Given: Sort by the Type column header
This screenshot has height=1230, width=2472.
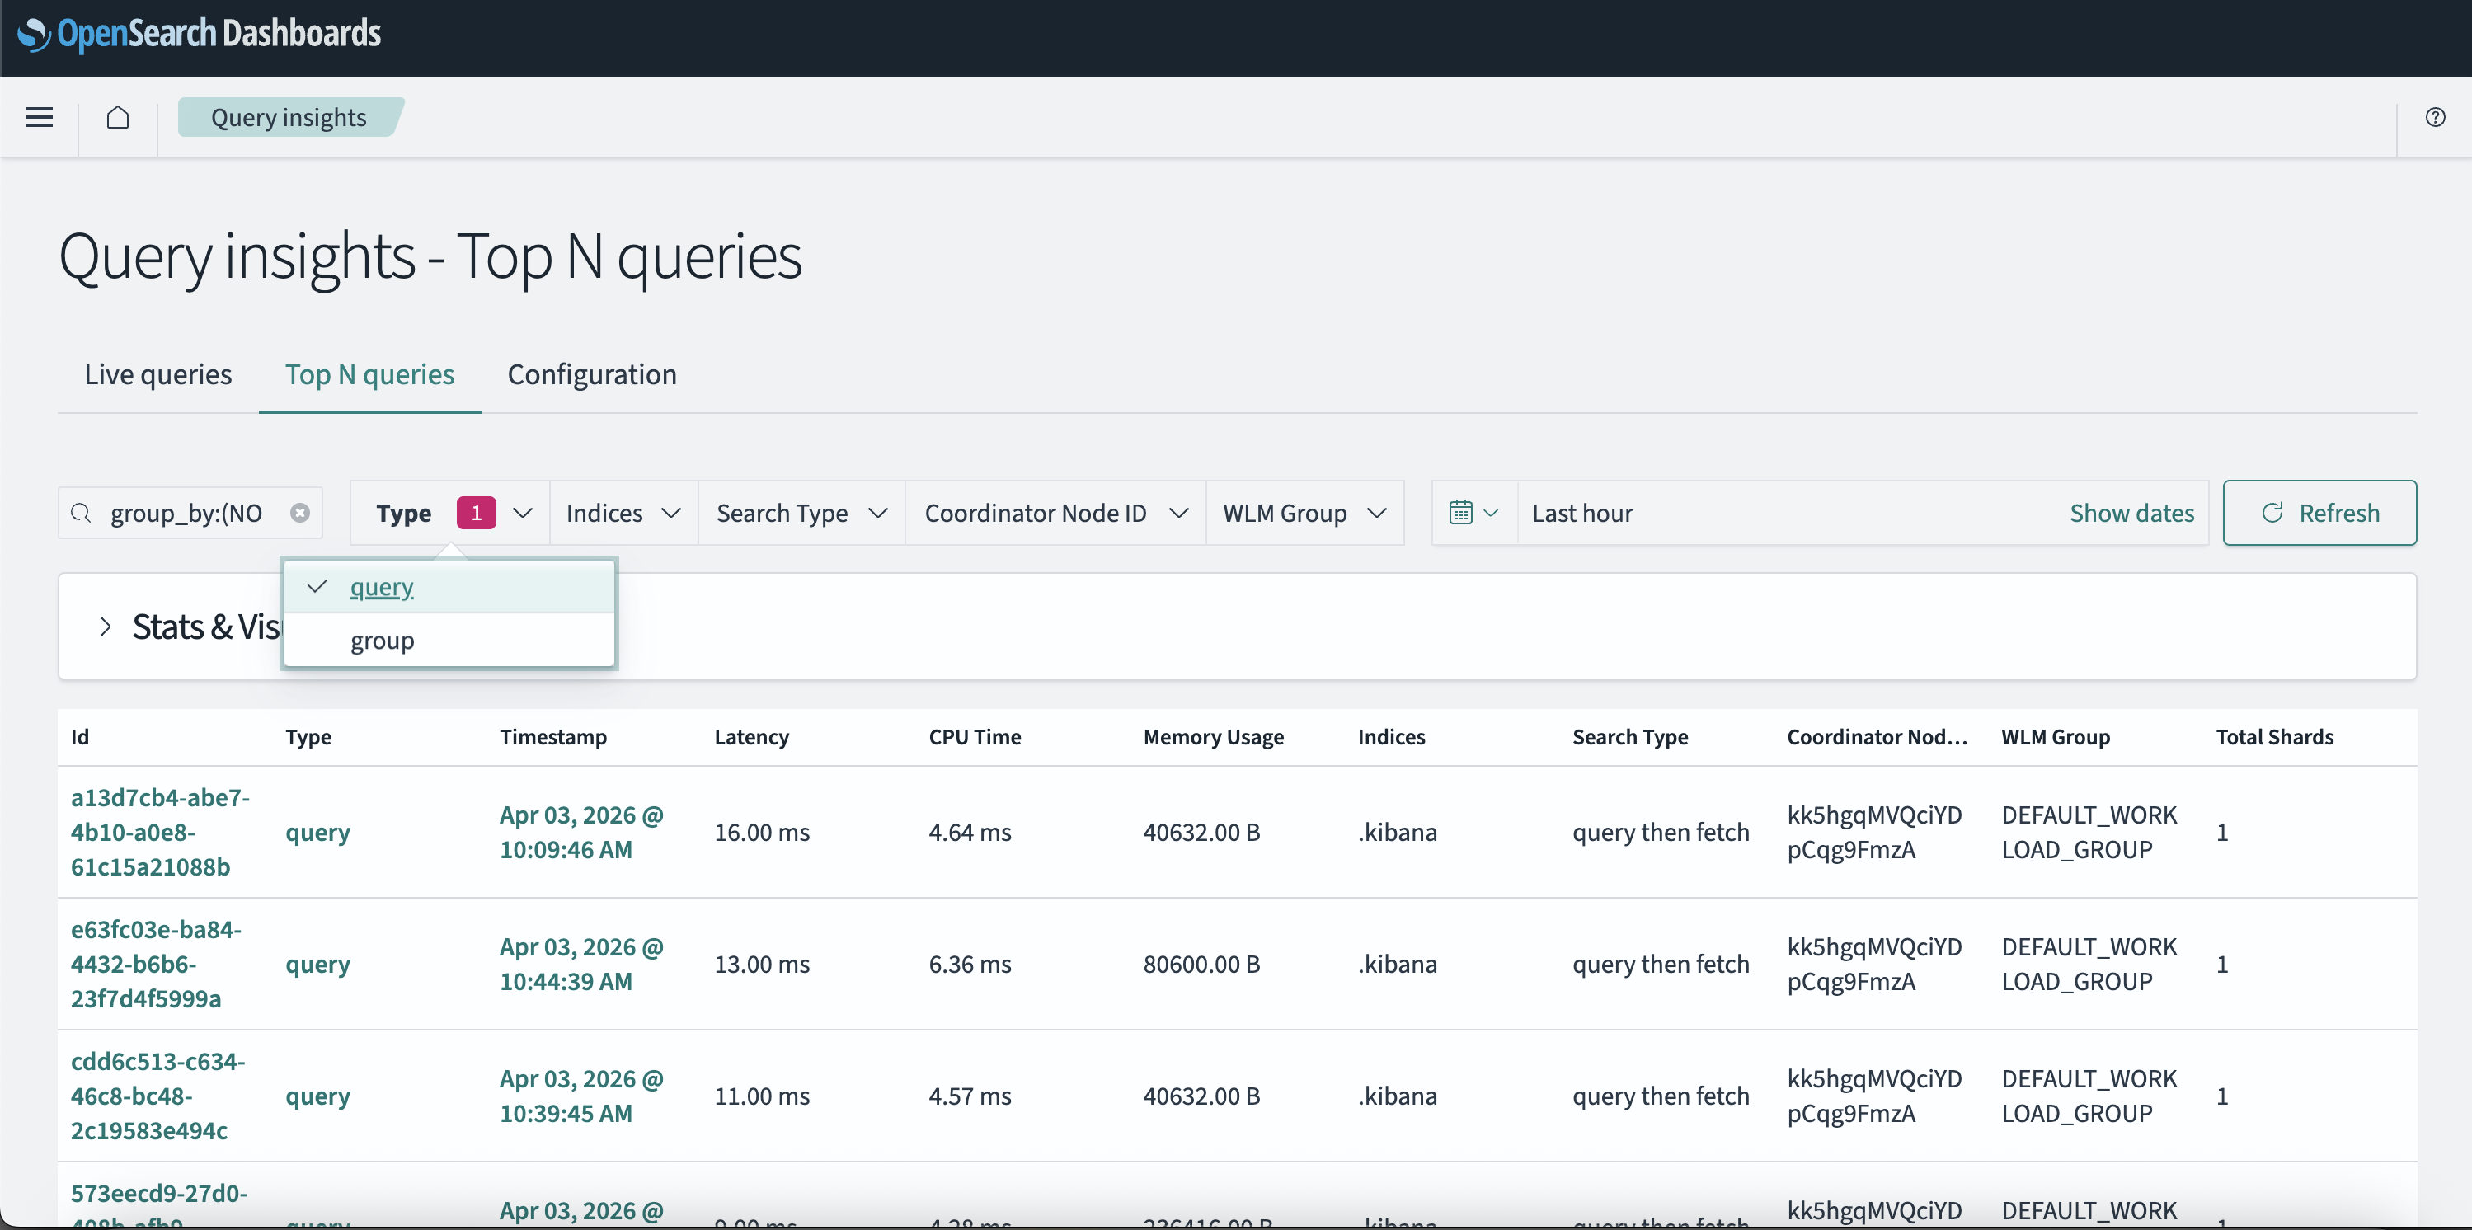Looking at the screenshot, I should coord(308,737).
